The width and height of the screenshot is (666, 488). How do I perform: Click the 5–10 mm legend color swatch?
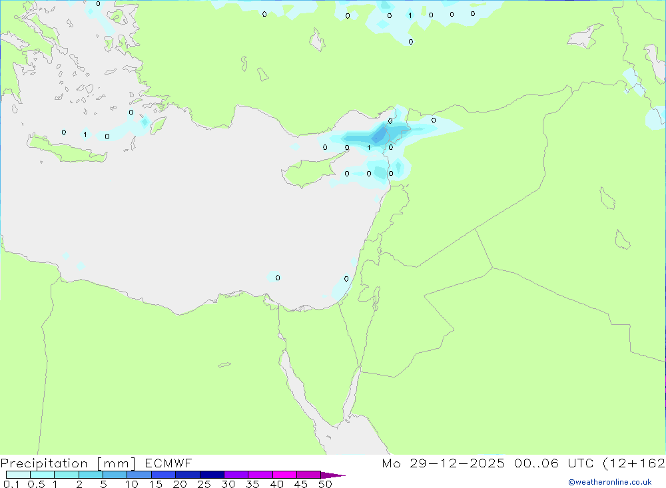pyautogui.click(x=115, y=475)
